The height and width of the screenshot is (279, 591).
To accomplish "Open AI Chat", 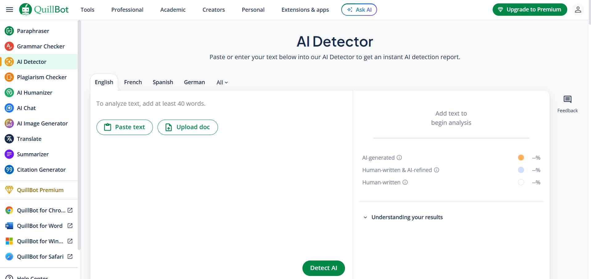I will click(x=26, y=108).
